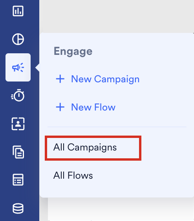Create a New Campaign via link text
Viewport: 194px width, 221px height.
105,79
